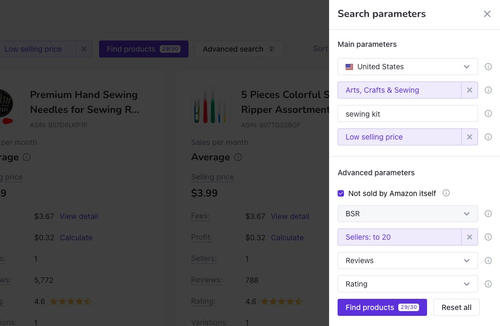The height and width of the screenshot is (326, 500).
Task: Click View detail in sewing needles card
Action: (x=79, y=216)
